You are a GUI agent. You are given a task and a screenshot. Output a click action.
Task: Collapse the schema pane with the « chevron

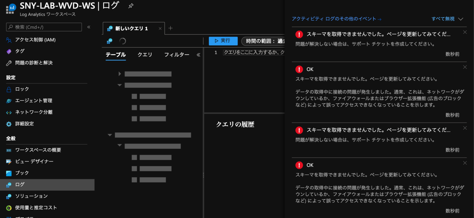click(198, 55)
